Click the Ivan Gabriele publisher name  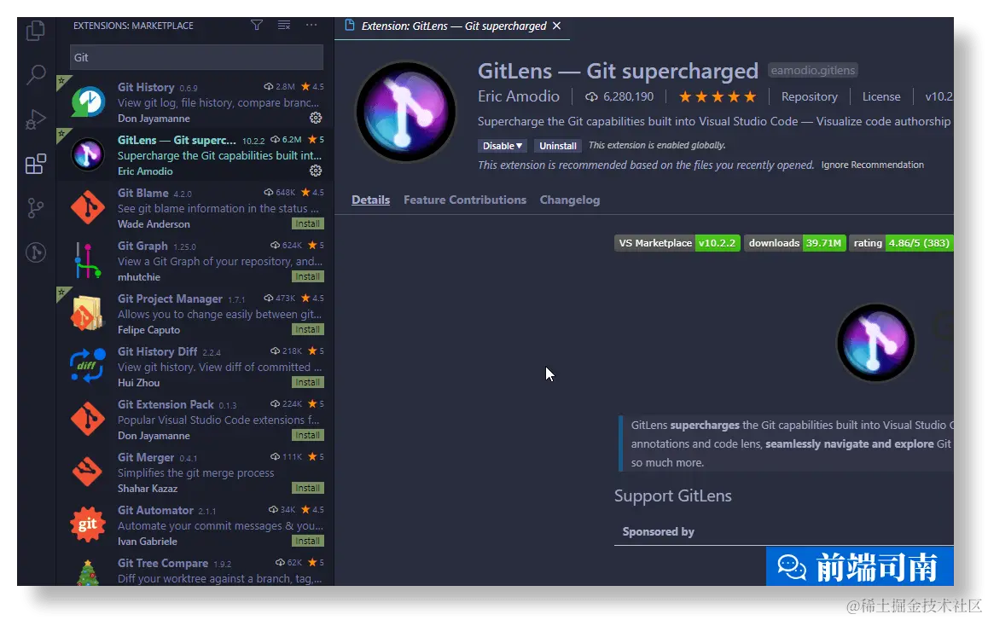click(148, 542)
